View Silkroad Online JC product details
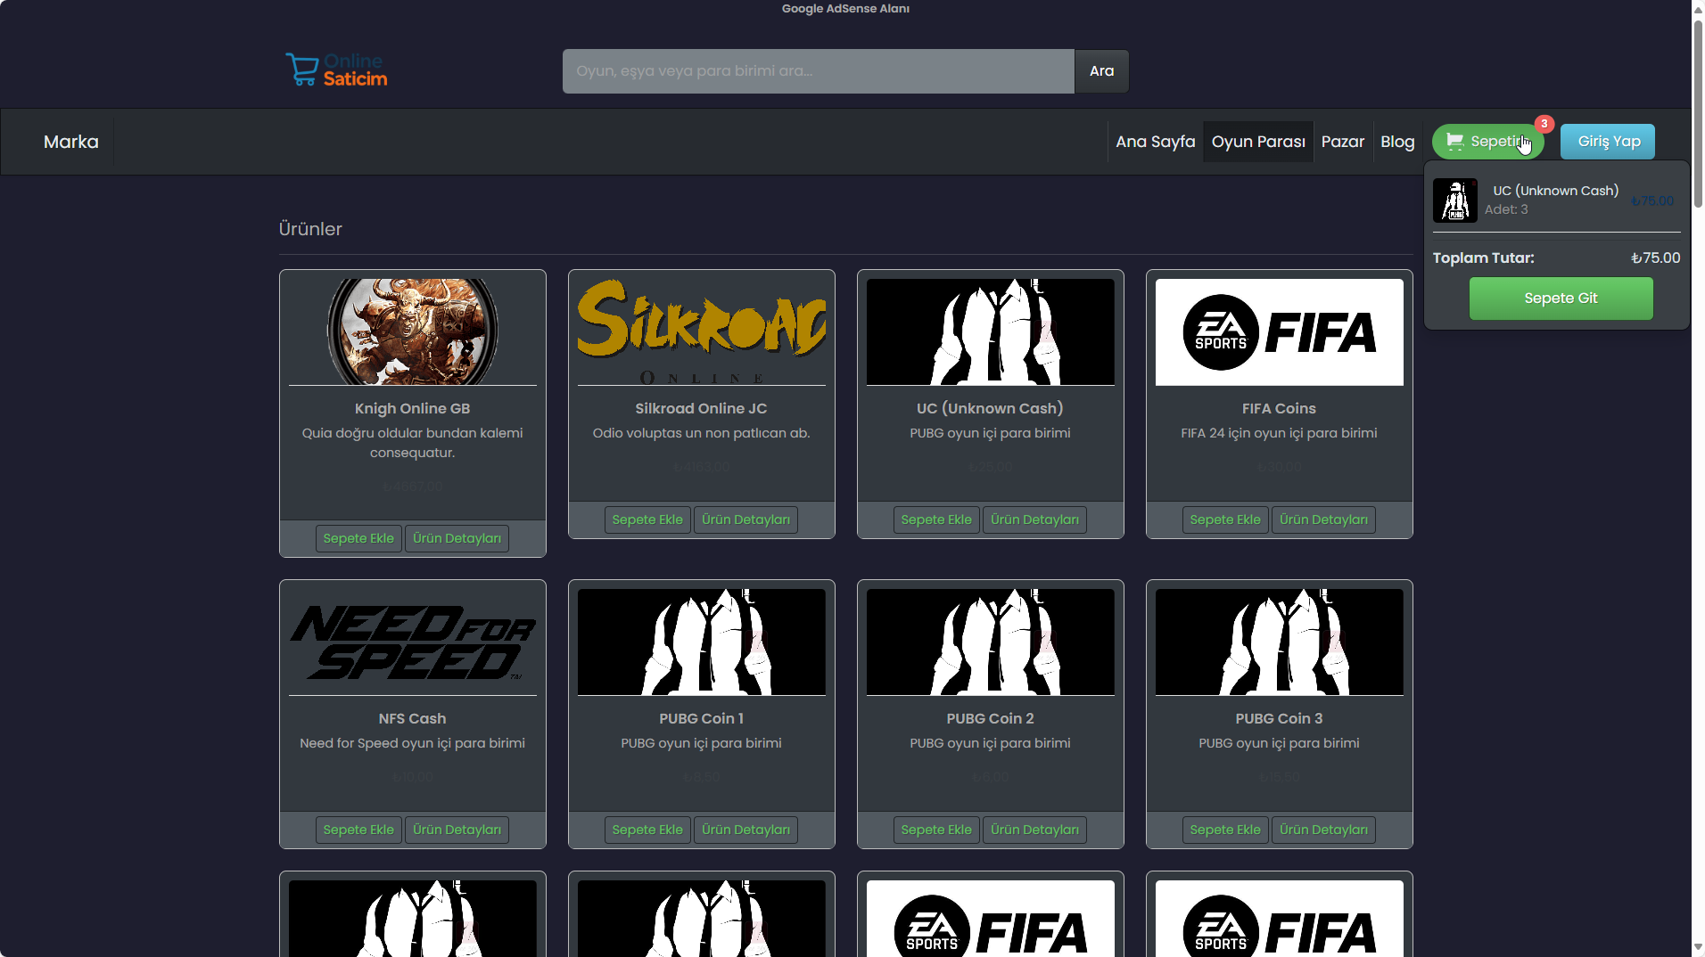The height and width of the screenshot is (957, 1705). coord(745,519)
